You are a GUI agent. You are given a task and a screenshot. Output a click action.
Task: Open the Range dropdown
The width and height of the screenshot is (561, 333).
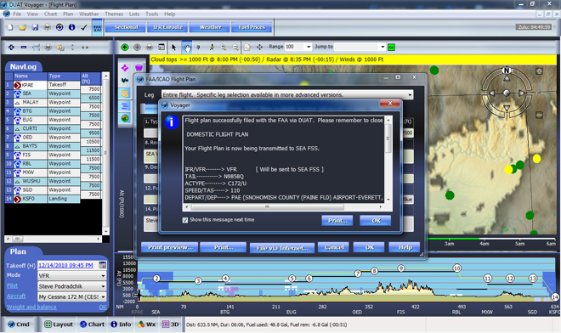coord(309,47)
